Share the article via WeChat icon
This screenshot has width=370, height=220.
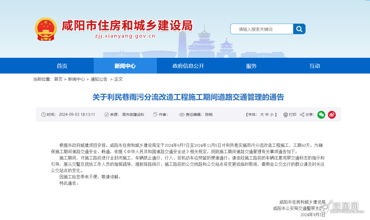tap(321, 115)
